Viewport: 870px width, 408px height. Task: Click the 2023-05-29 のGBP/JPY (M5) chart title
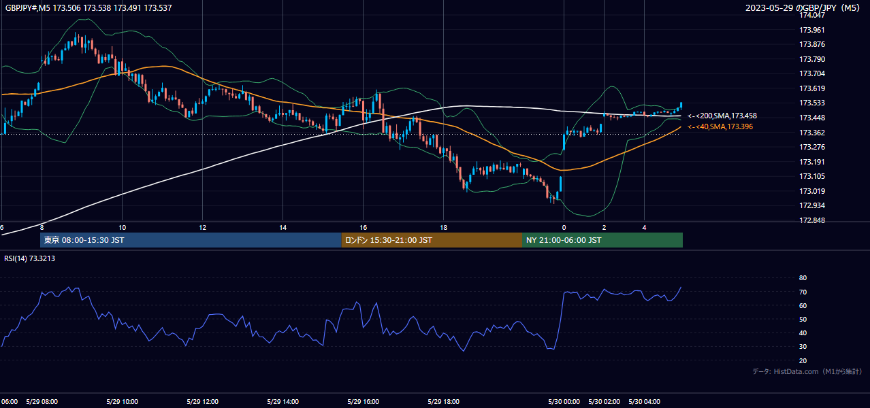(803, 8)
